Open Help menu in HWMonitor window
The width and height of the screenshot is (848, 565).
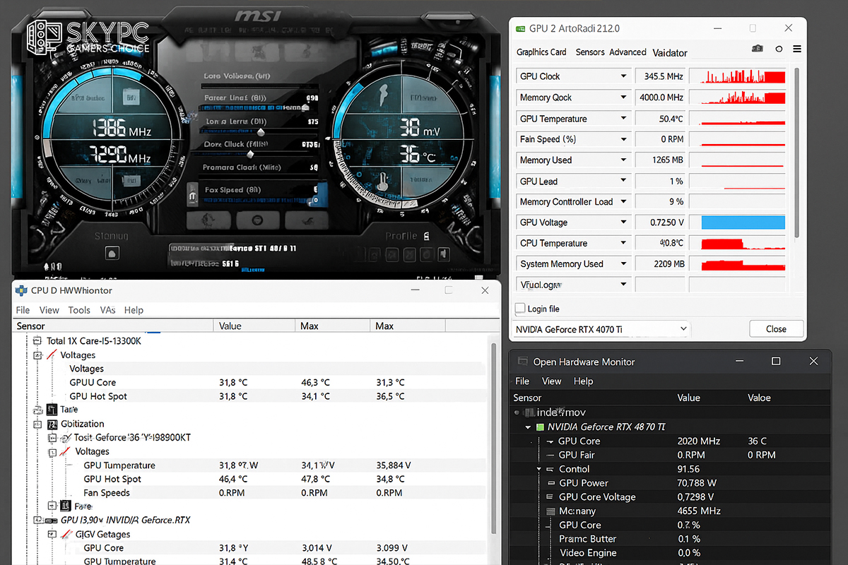tap(134, 310)
